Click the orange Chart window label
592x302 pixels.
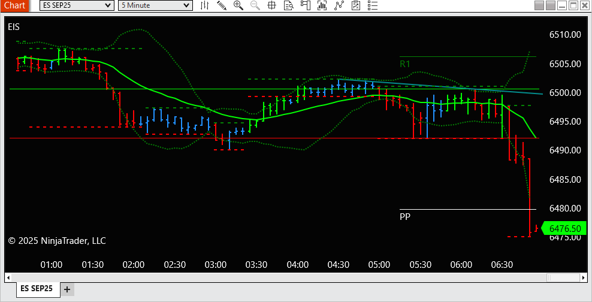pos(14,5)
